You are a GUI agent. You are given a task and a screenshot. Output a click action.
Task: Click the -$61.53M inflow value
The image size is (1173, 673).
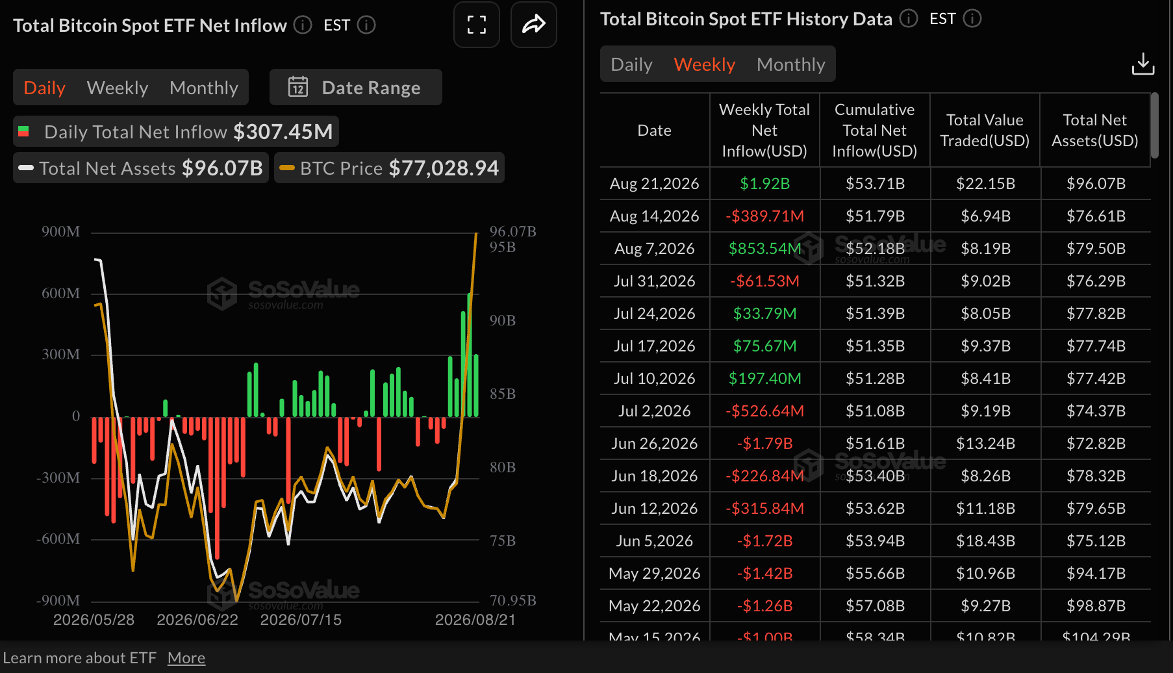click(764, 281)
